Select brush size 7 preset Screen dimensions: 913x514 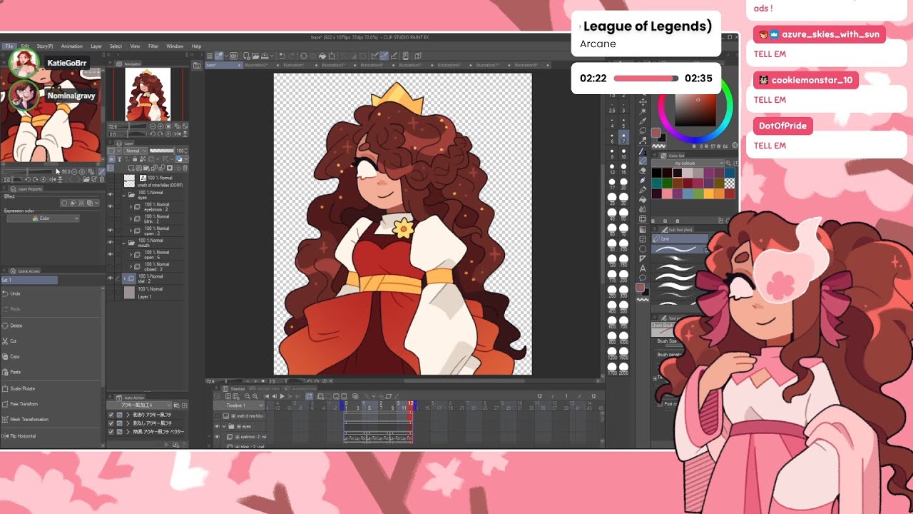[x=624, y=136]
